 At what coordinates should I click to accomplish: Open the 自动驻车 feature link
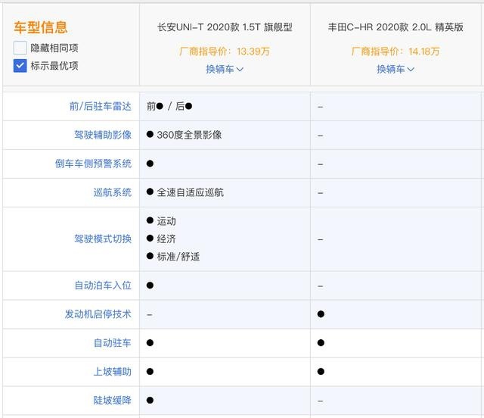[x=113, y=343]
